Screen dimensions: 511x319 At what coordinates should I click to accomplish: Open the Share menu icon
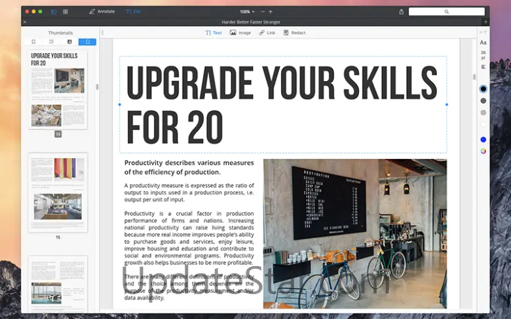point(401,12)
